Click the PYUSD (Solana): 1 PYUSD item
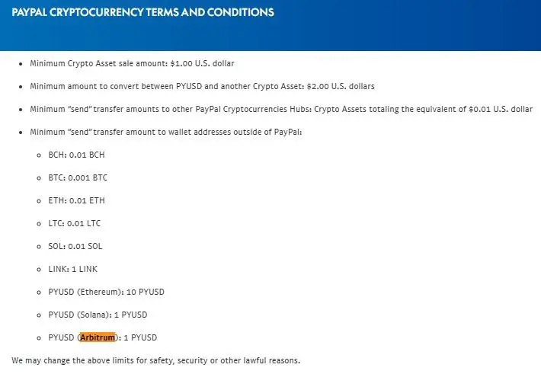Screen dimensions: 541x374 [x=98, y=315]
